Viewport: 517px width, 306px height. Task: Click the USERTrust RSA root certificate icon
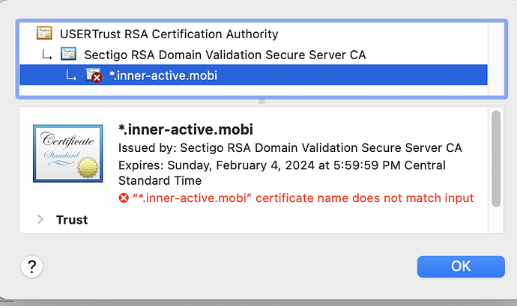(44, 34)
